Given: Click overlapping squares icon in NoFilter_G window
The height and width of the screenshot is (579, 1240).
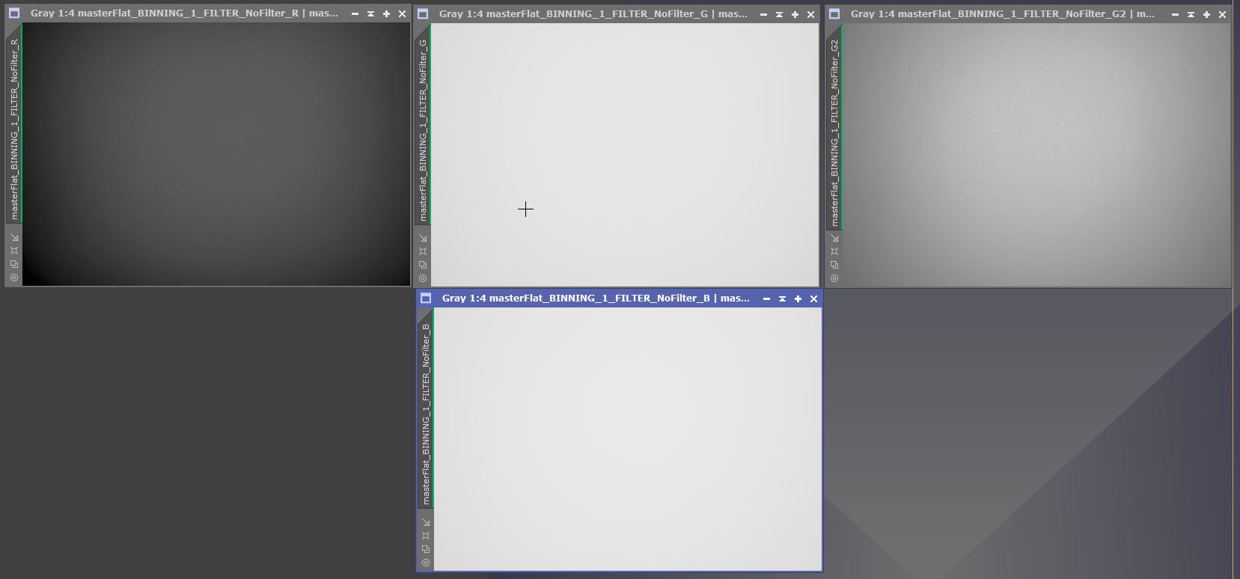Looking at the screenshot, I should pos(423,265).
